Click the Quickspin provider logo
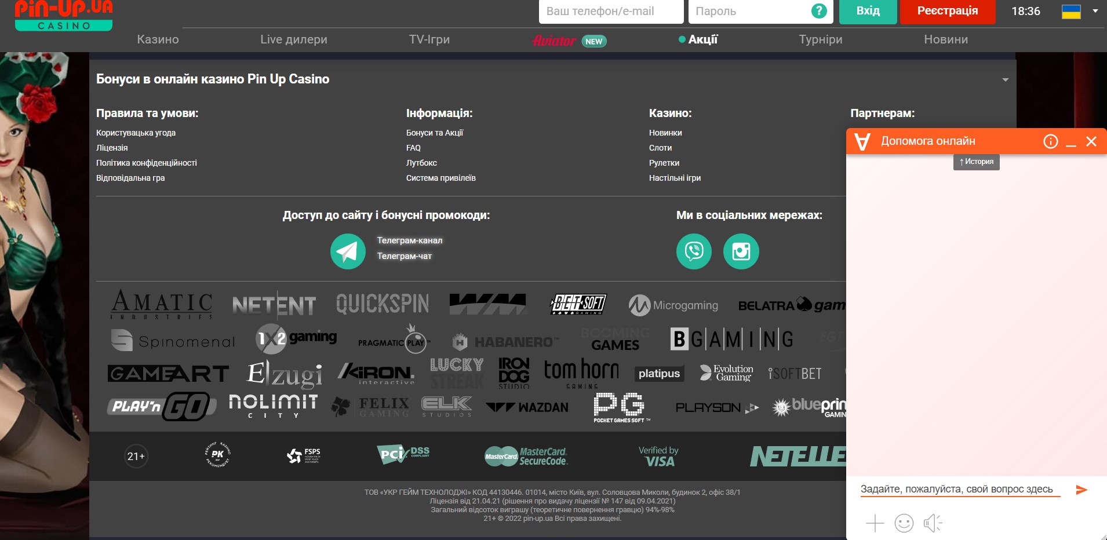The width and height of the screenshot is (1107, 540). click(383, 304)
